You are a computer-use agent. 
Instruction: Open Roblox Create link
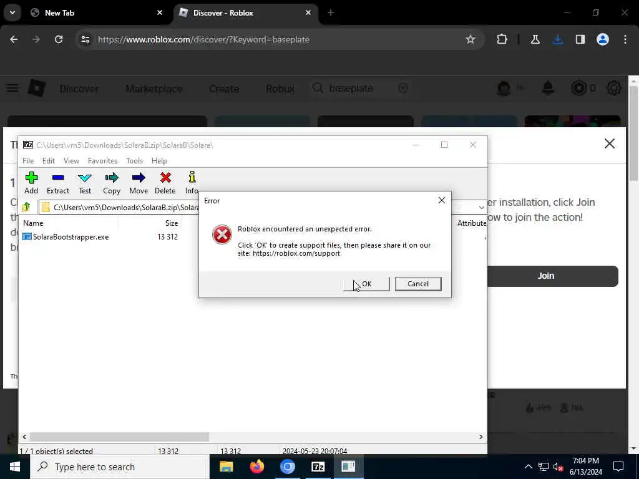pyautogui.click(x=224, y=89)
